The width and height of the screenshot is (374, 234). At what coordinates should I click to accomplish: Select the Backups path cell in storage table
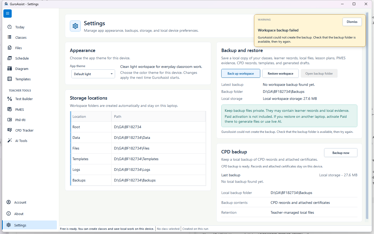[x=158, y=180]
